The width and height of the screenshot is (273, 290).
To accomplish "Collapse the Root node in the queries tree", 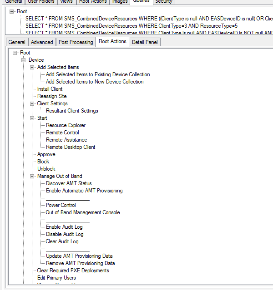I will 11,12.
